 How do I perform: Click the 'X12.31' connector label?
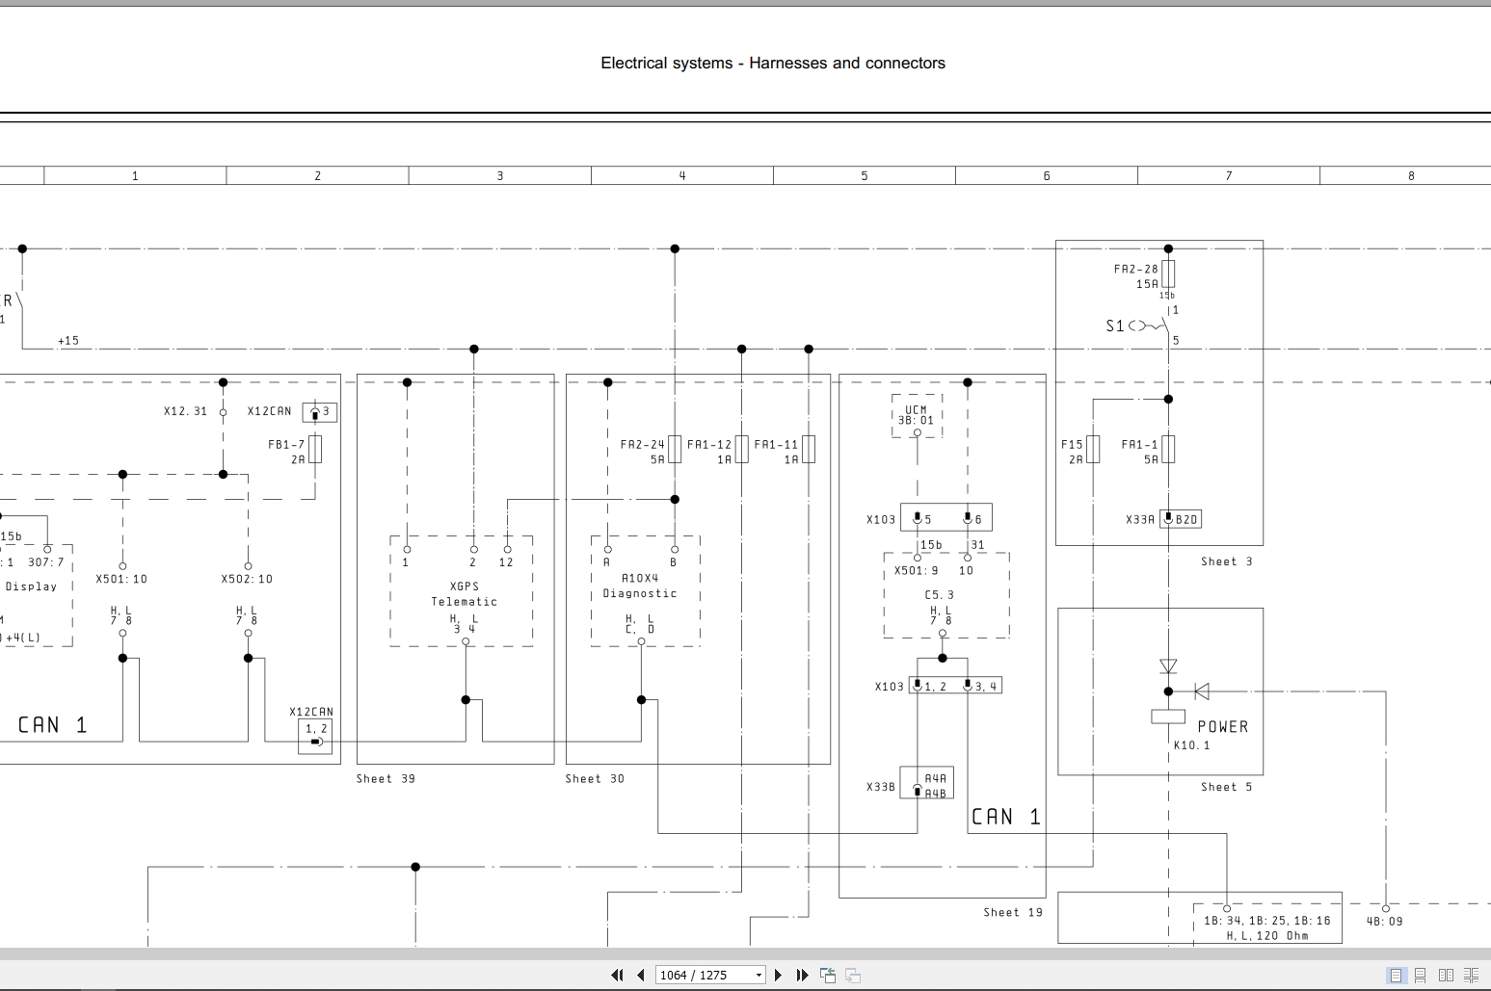click(x=185, y=411)
